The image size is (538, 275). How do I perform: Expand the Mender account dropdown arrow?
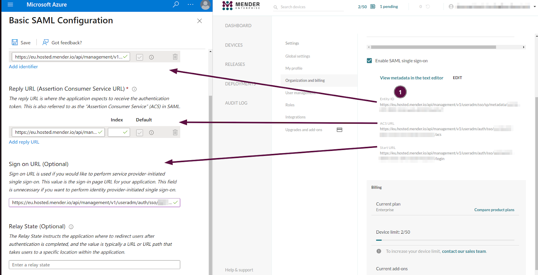click(x=535, y=7)
